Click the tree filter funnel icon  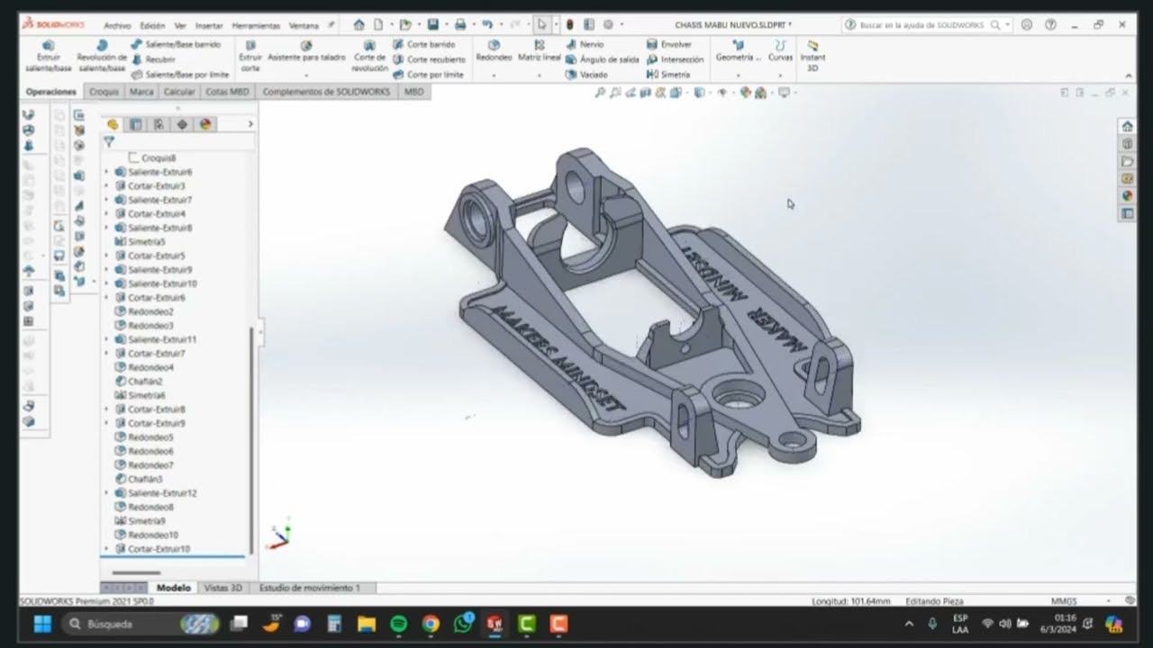click(109, 142)
